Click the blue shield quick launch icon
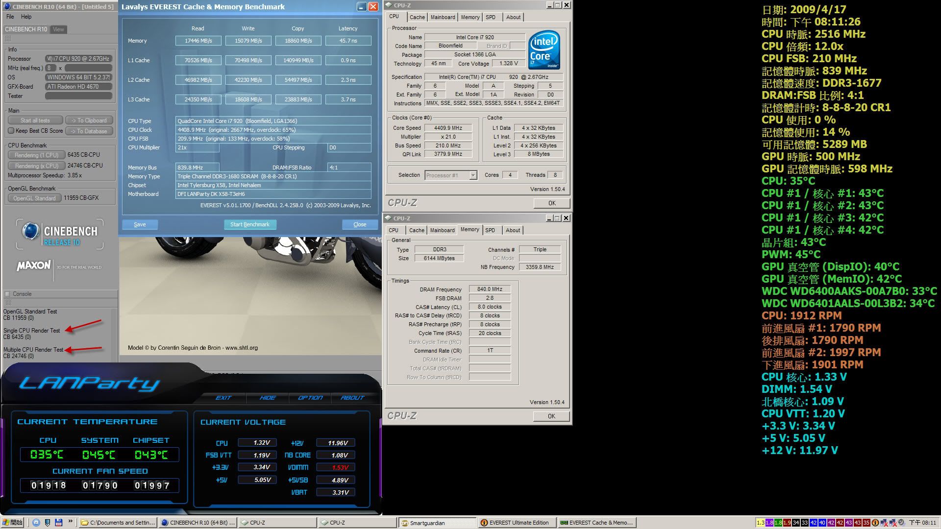Image resolution: width=941 pixels, height=529 pixels. [48, 523]
